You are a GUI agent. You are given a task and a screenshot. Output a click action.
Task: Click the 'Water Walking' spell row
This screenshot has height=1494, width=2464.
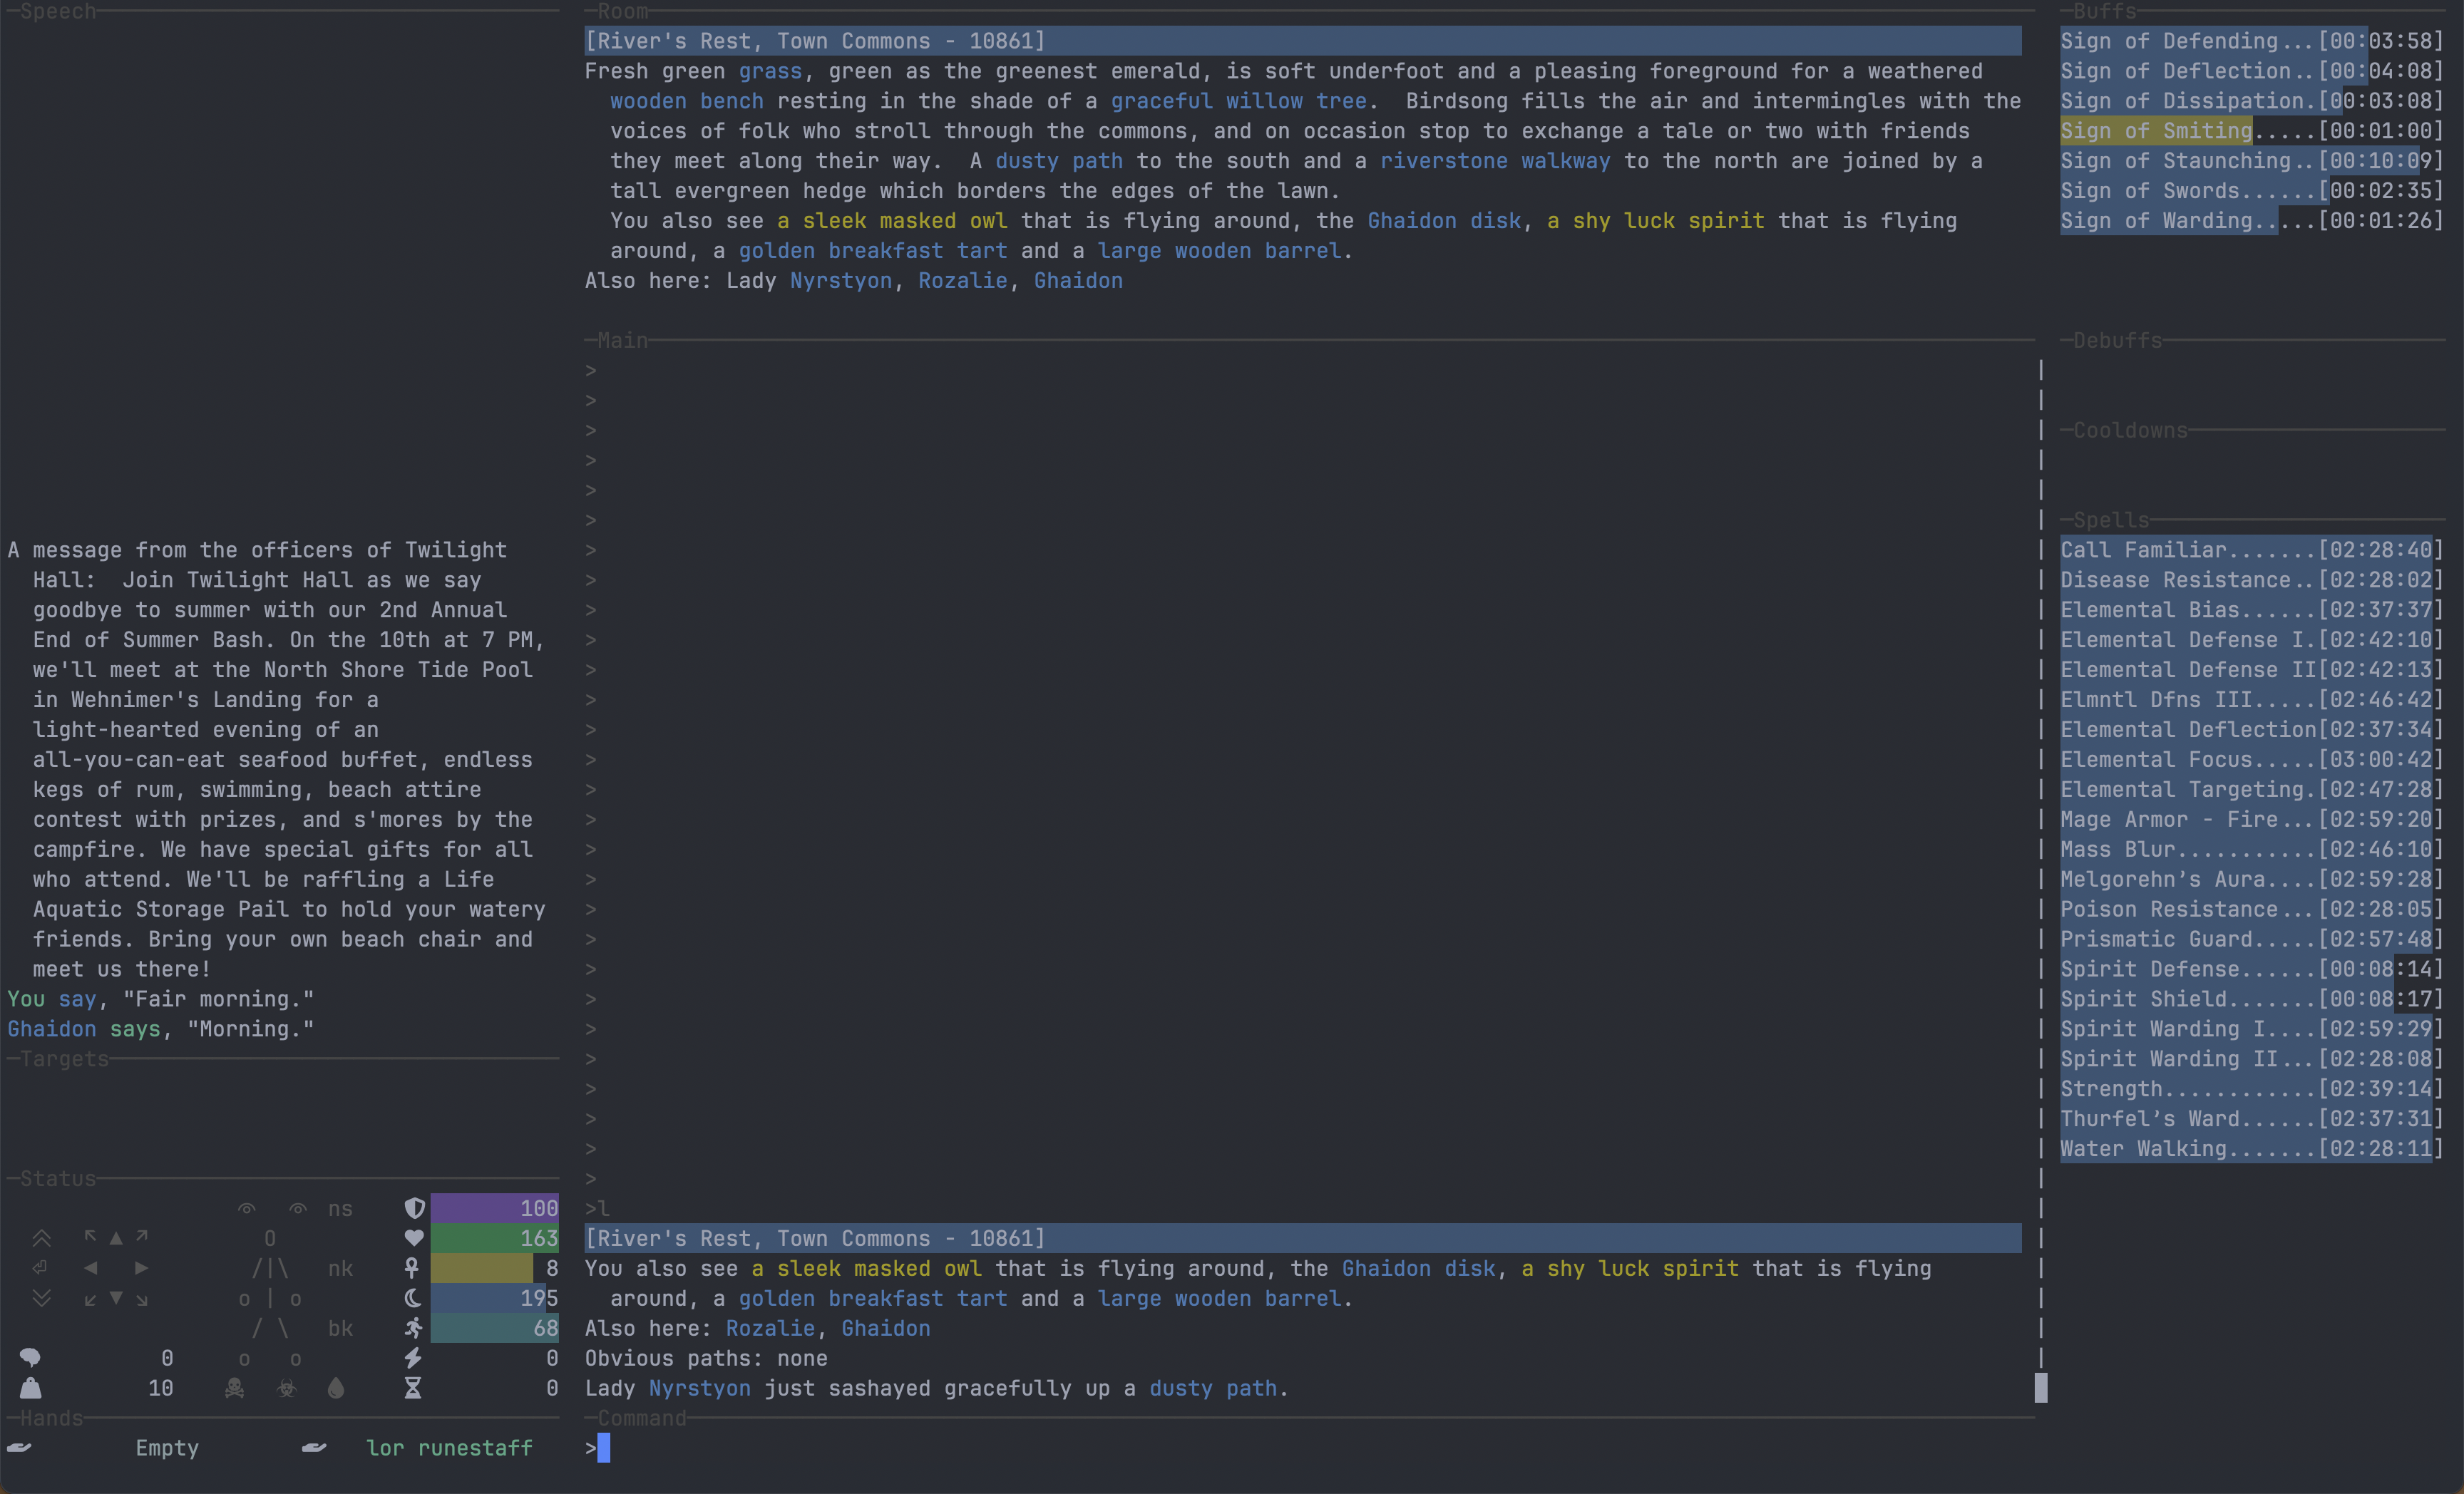pos(2251,1149)
